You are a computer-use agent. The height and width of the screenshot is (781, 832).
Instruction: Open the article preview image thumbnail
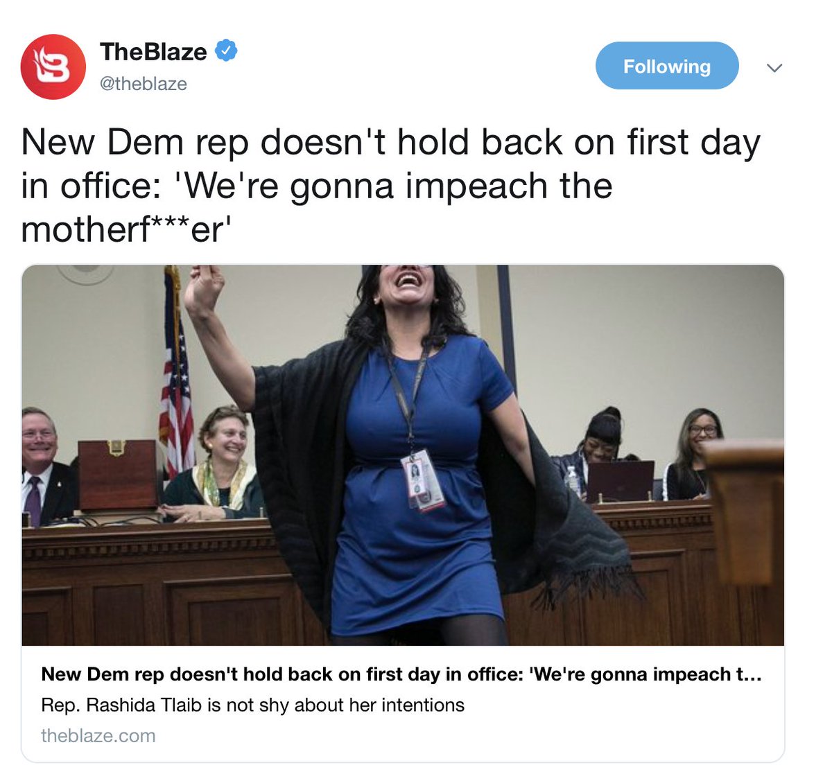[x=403, y=455]
